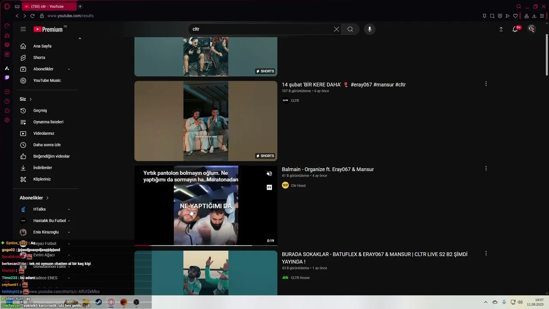
Task: Open the YouTube hamburger guide menu
Action: (23, 29)
